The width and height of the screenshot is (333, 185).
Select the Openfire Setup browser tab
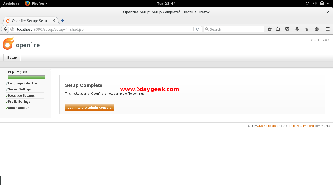pos(31,21)
